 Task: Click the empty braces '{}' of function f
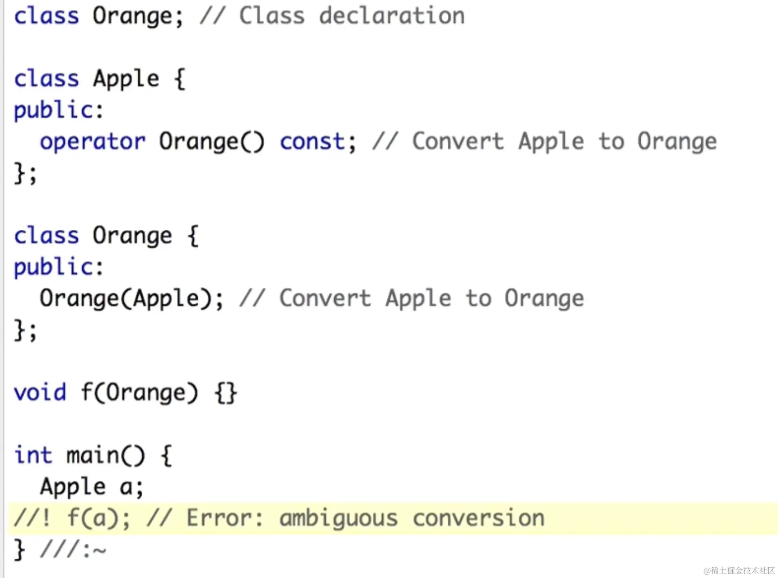(x=226, y=393)
